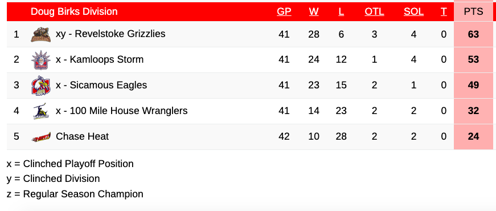Screen dimensions: 496x211
Task: Sort by the T ties header
Action: [x=444, y=12]
